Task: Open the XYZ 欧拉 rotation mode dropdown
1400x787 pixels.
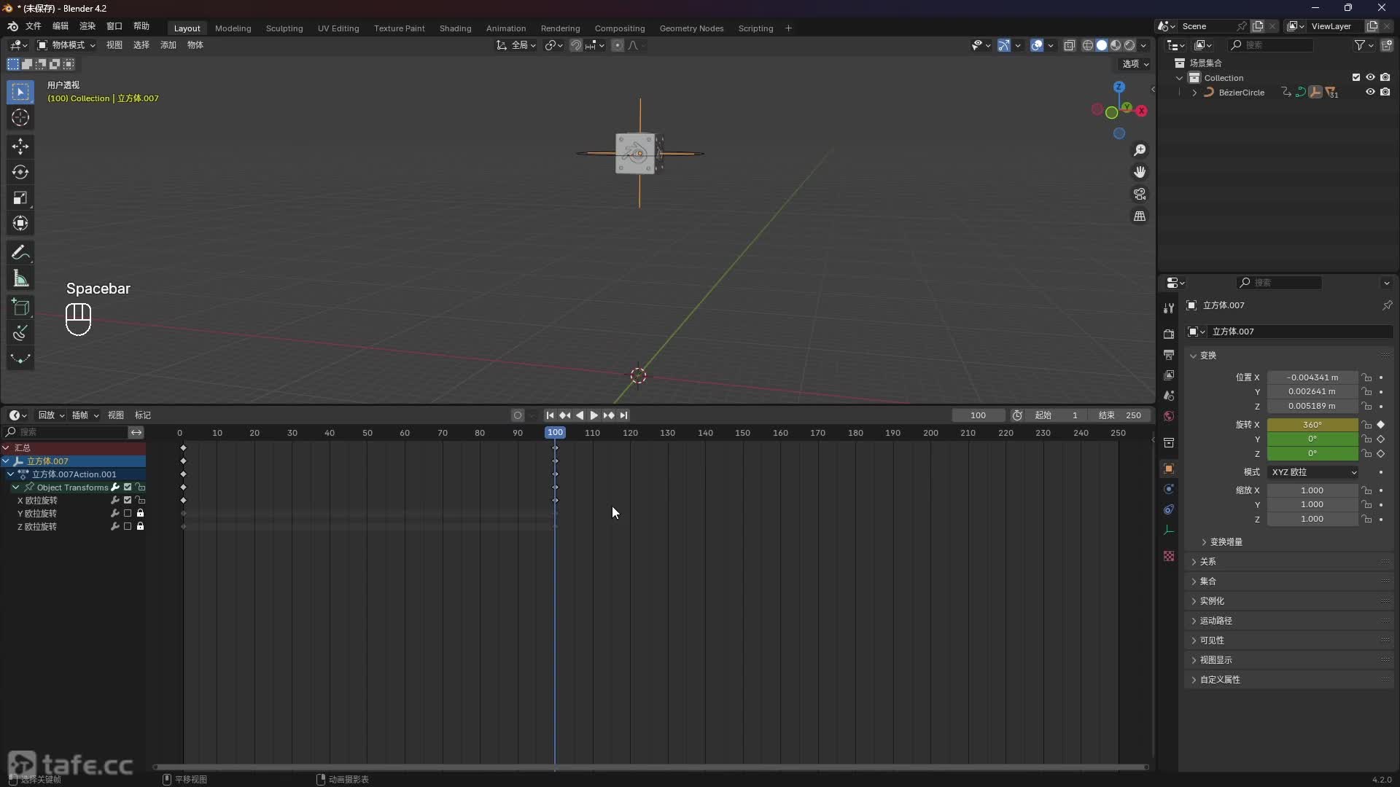Action: click(x=1313, y=472)
